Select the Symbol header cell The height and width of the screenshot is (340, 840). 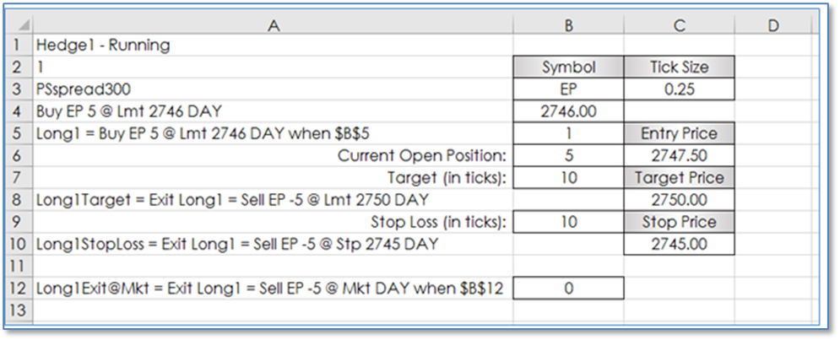pyautogui.click(x=568, y=67)
